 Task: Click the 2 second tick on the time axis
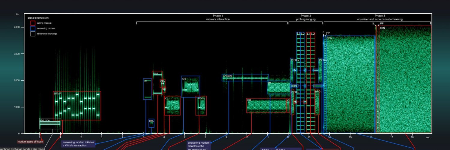(81, 137)
